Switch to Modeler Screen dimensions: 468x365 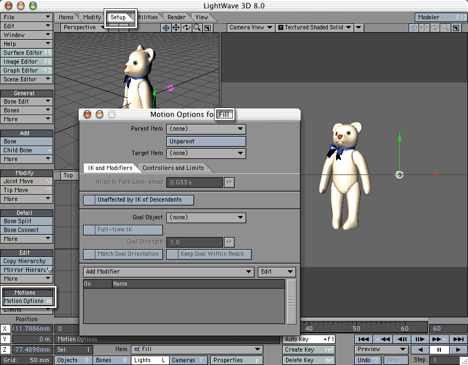(441, 17)
